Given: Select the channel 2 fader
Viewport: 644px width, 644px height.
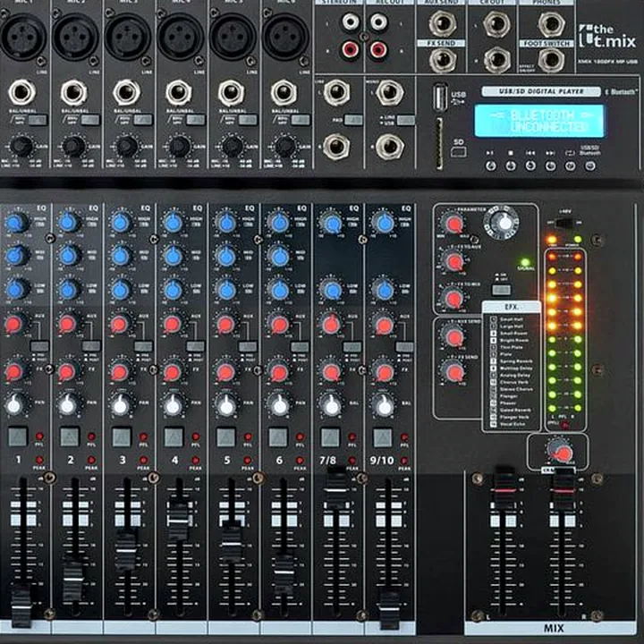Looking at the screenshot, I should coord(73,579).
